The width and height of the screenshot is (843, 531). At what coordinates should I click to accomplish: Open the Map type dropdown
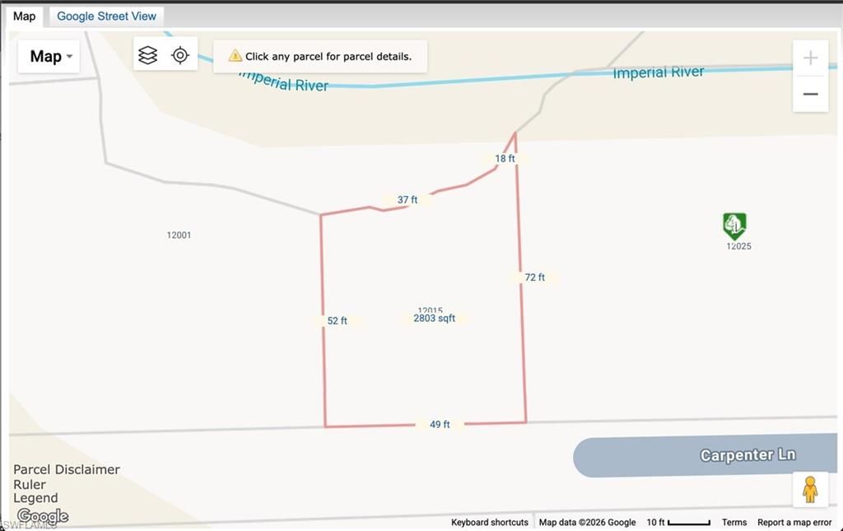pyautogui.click(x=49, y=57)
